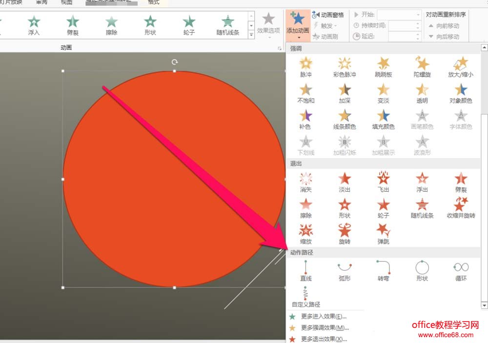The height and width of the screenshot is (343, 488).
Task: Select the green 轮子 entrance animation
Action: 189,25
